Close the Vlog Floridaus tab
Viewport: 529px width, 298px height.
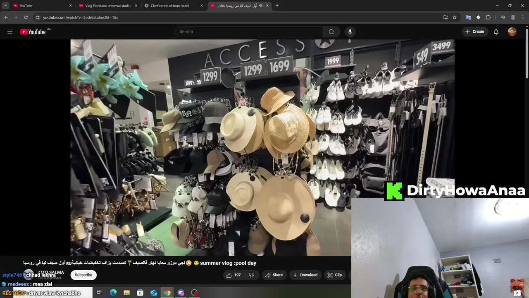coord(136,6)
